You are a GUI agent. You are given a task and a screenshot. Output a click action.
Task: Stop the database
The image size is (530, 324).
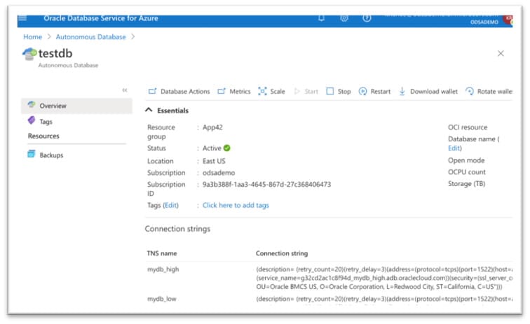339,92
